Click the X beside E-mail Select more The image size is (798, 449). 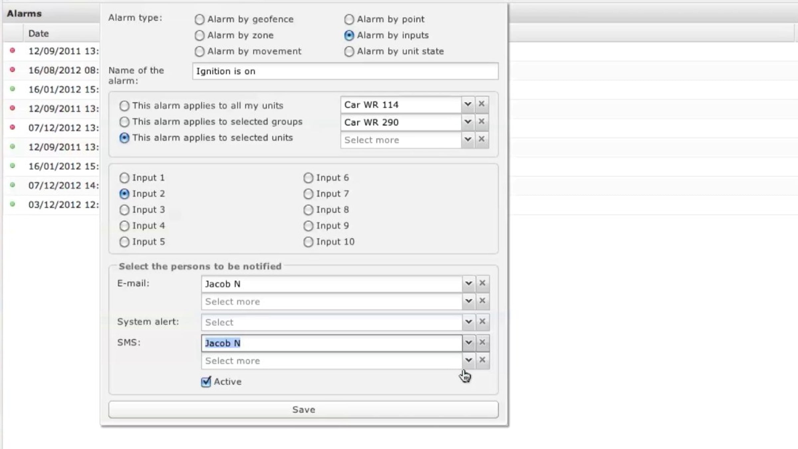tap(482, 301)
